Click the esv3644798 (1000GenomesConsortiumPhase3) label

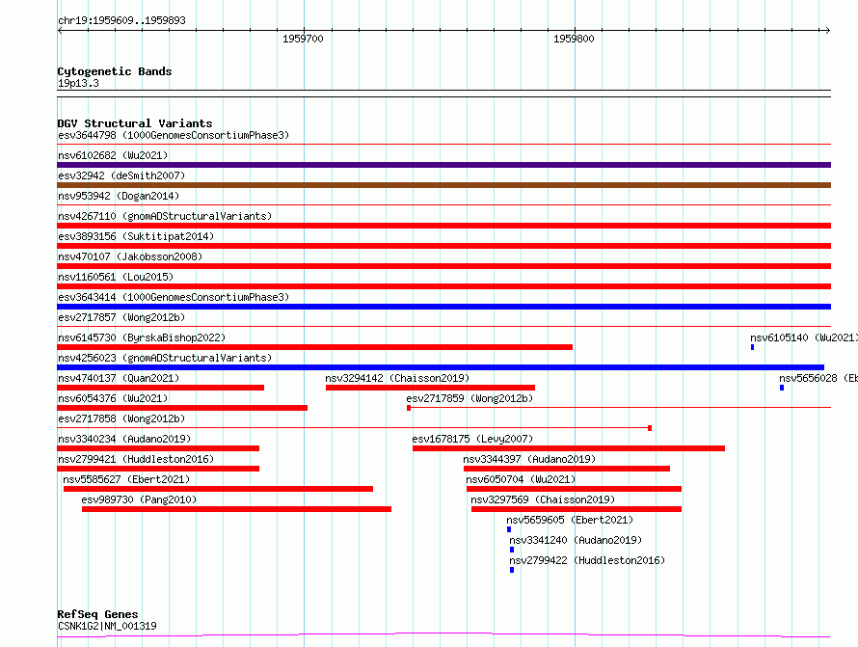174,135
